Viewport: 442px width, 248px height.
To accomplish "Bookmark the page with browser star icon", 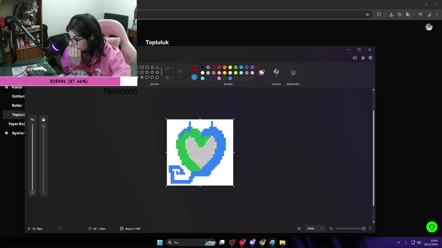I will 367,14.
